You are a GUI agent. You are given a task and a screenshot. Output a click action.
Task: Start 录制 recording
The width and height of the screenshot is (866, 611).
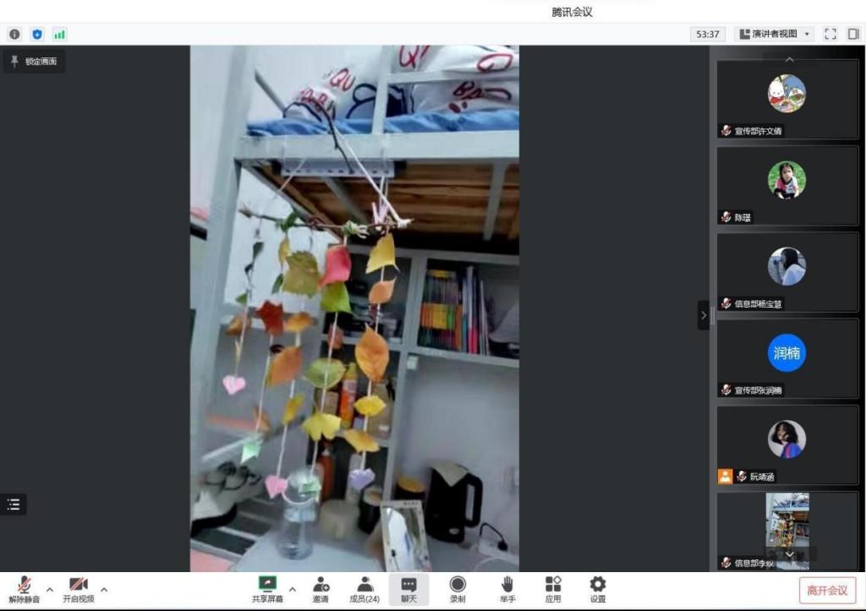[x=458, y=589]
